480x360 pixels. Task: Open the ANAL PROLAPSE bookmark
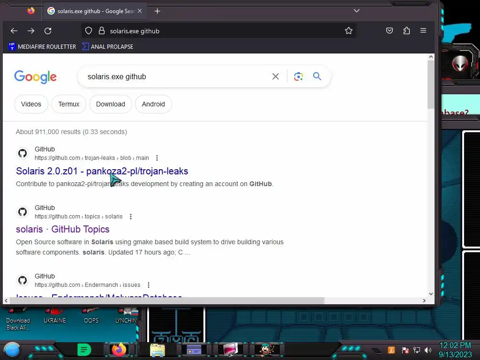click(x=108, y=46)
